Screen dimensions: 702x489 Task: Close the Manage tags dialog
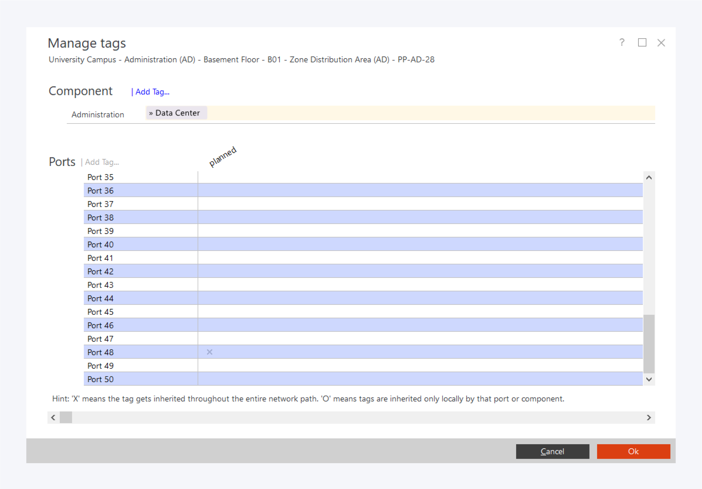point(661,43)
